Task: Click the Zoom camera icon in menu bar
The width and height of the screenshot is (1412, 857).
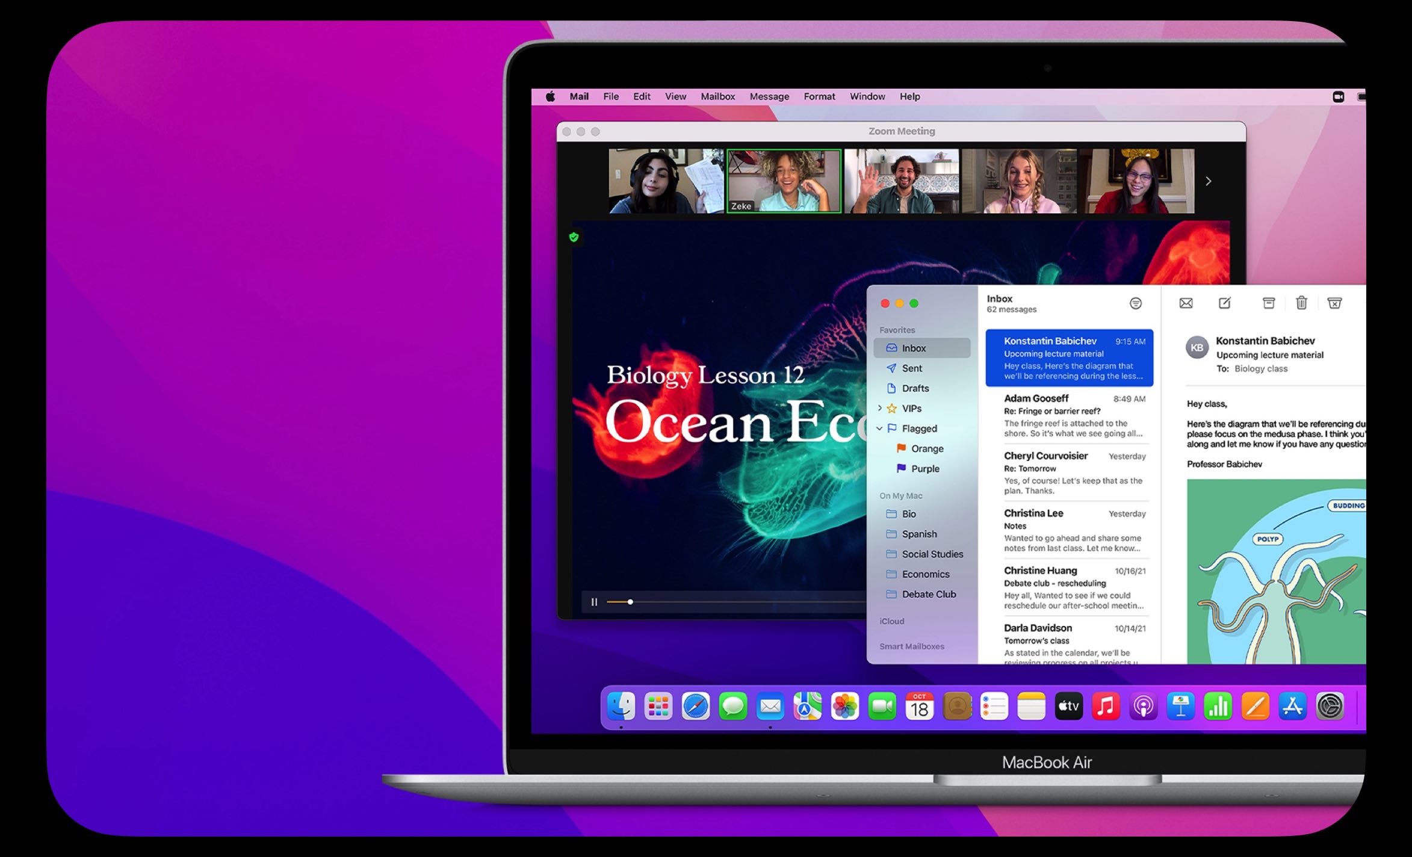Action: coord(1338,96)
